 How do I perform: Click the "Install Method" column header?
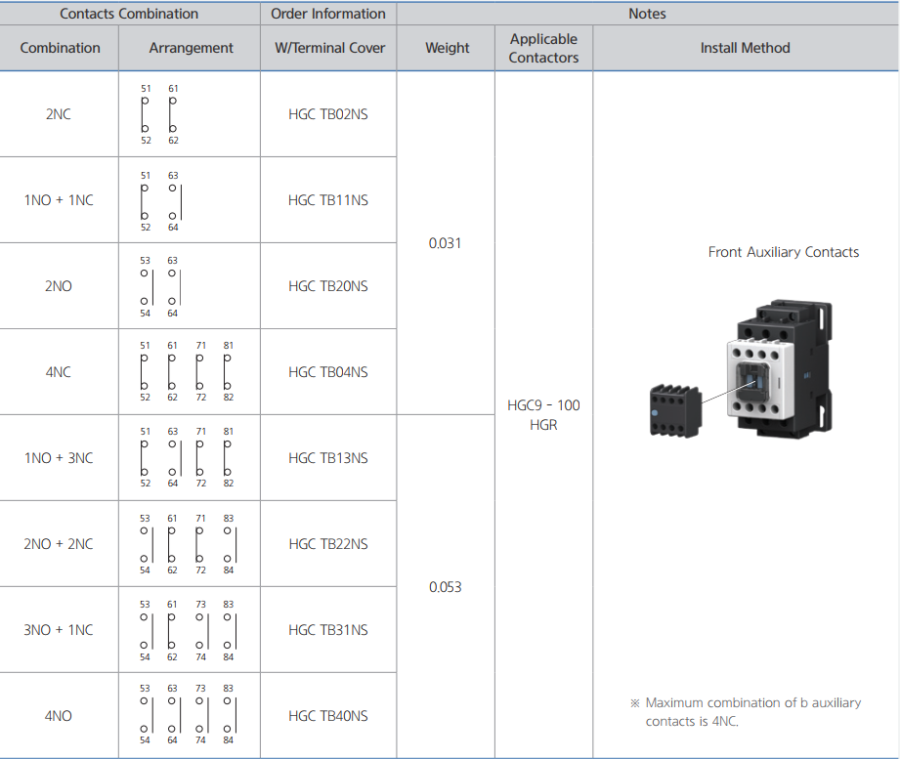745,48
